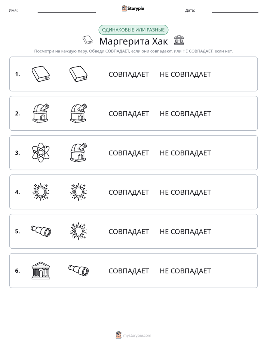Select СОВПАДАЕТ for row 2

tap(129, 113)
